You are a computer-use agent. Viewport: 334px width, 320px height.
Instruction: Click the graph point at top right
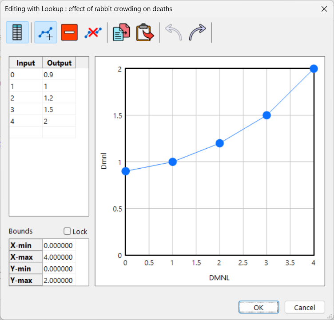314,68
